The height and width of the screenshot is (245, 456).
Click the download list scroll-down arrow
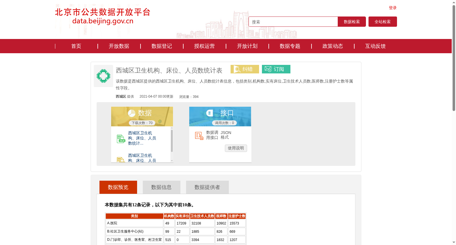tap(172, 161)
